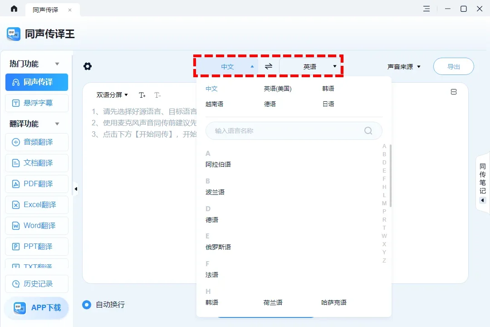Open 历史记录 page

(37, 284)
